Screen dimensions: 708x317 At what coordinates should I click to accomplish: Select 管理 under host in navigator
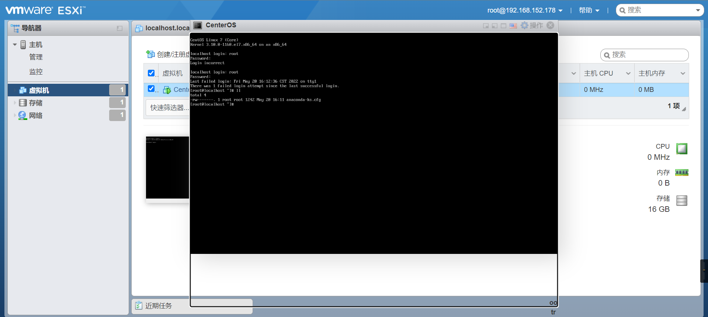pos(36,57)
